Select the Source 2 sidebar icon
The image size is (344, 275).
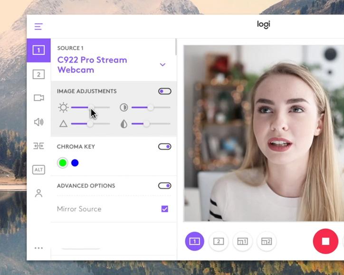coord(38,74)
